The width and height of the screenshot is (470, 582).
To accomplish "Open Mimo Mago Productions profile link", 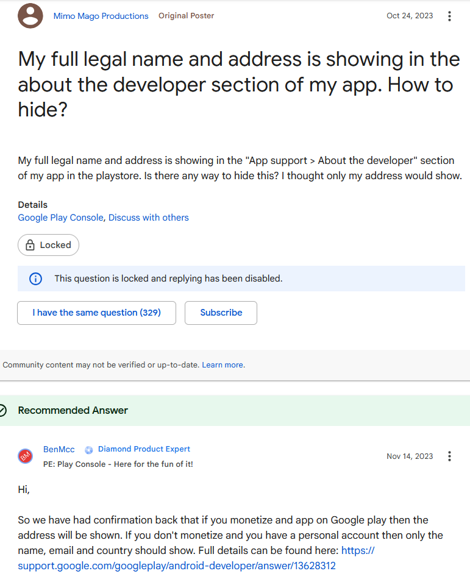I will coord(101,16).
